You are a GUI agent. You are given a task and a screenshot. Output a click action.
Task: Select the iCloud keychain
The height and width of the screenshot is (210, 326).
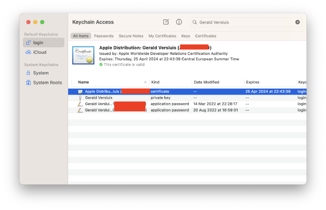coord(43,52)
